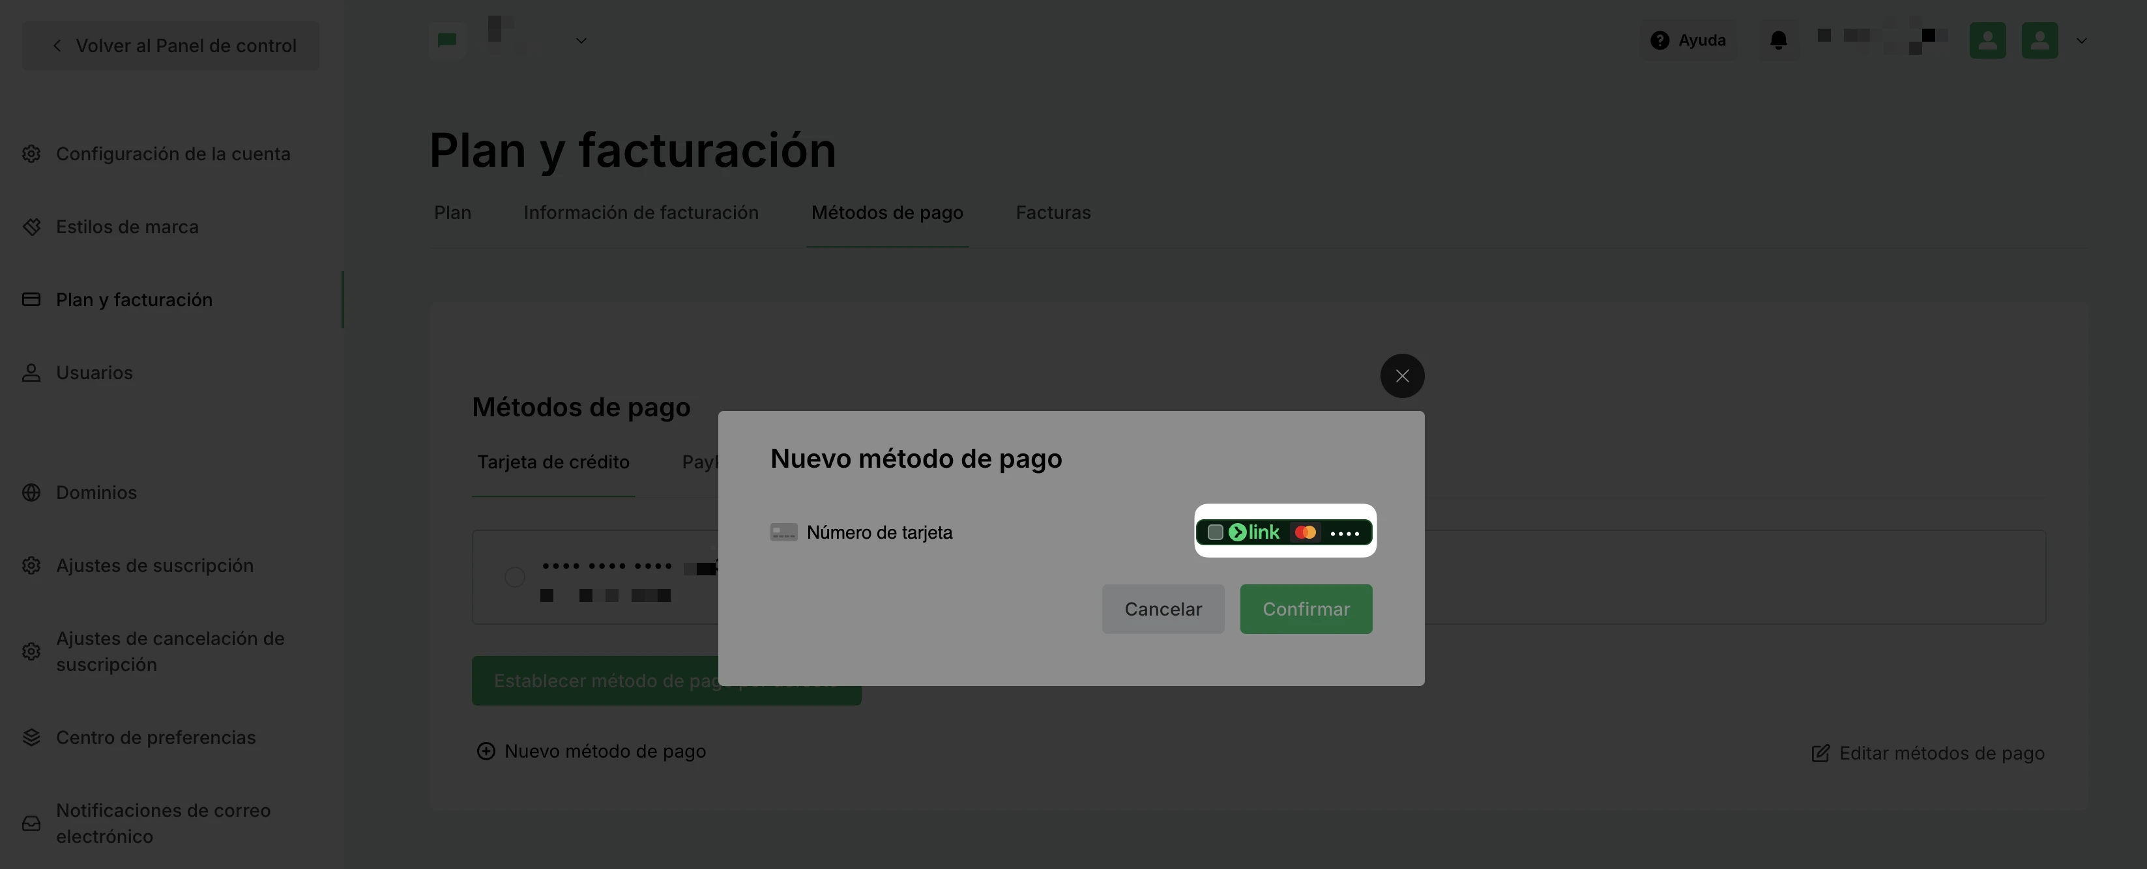Open Notificaciones de correo electrónico

click(147, 823)
